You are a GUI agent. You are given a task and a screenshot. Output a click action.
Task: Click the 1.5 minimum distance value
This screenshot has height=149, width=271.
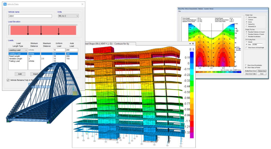[x=30, y=56]
